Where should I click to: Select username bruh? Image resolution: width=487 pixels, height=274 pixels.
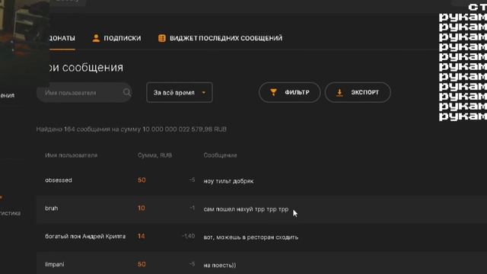(51, 208)
